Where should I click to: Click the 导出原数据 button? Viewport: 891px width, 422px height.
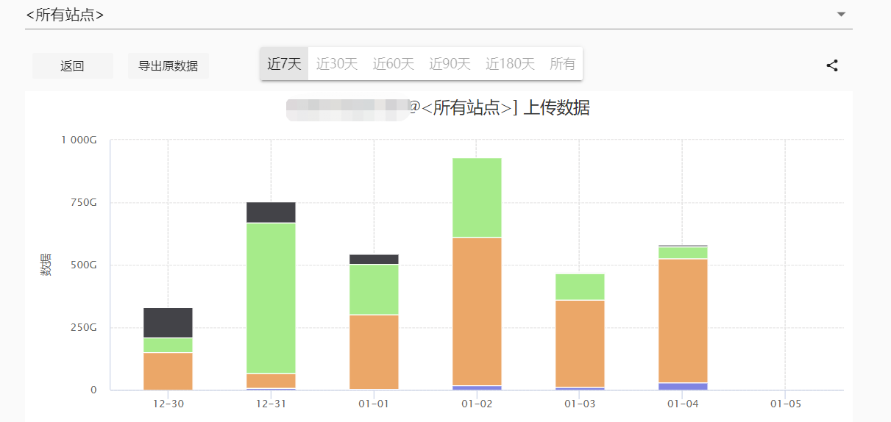point(168,65)
